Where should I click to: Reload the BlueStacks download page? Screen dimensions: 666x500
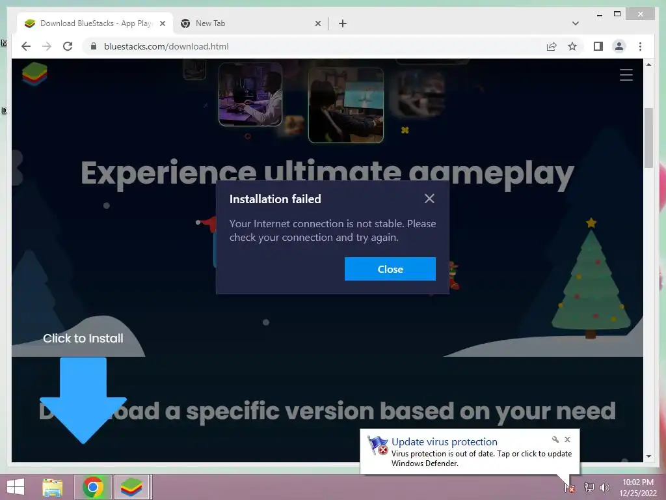68,46
